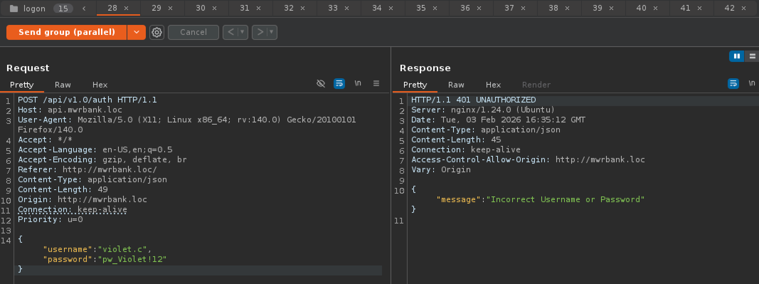Switch to stacked vertical layout view
The height and width of the screenshot is (284, 759).
tap(752, 56)
